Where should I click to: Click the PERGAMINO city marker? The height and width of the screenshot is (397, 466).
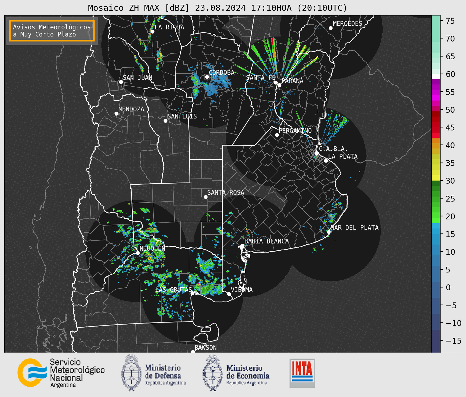[x=277, y=135]
